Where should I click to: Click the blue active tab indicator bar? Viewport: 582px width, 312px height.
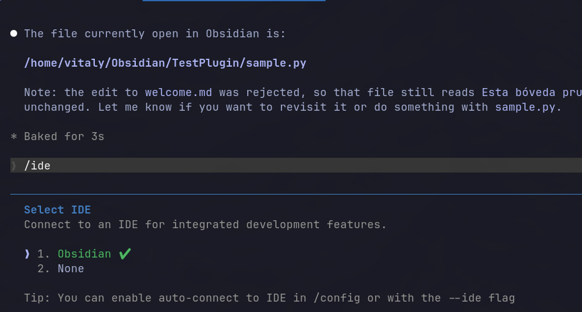click(x=234, y=1)
